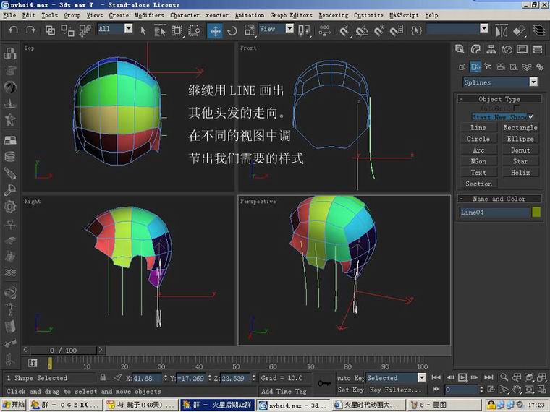550x412 pixels.
Task: Toggle Auto Key mode button
Action: coord(350,377)
